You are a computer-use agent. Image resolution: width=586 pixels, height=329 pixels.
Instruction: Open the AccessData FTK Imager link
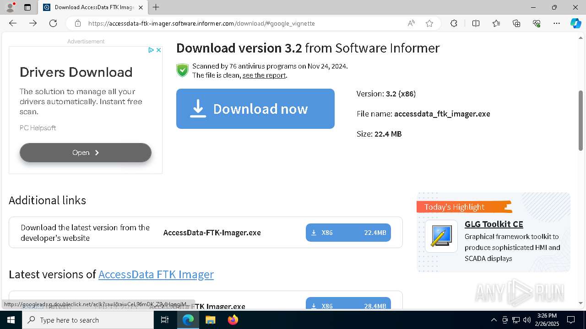pos(156,274)
